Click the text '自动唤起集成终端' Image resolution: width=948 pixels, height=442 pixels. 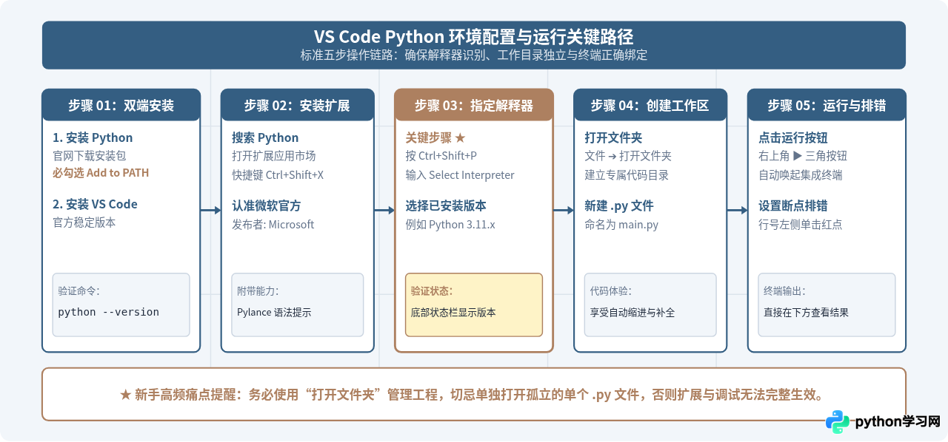pos(801,175)
